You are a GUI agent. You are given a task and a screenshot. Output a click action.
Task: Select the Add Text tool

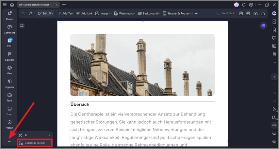[65, 13]
